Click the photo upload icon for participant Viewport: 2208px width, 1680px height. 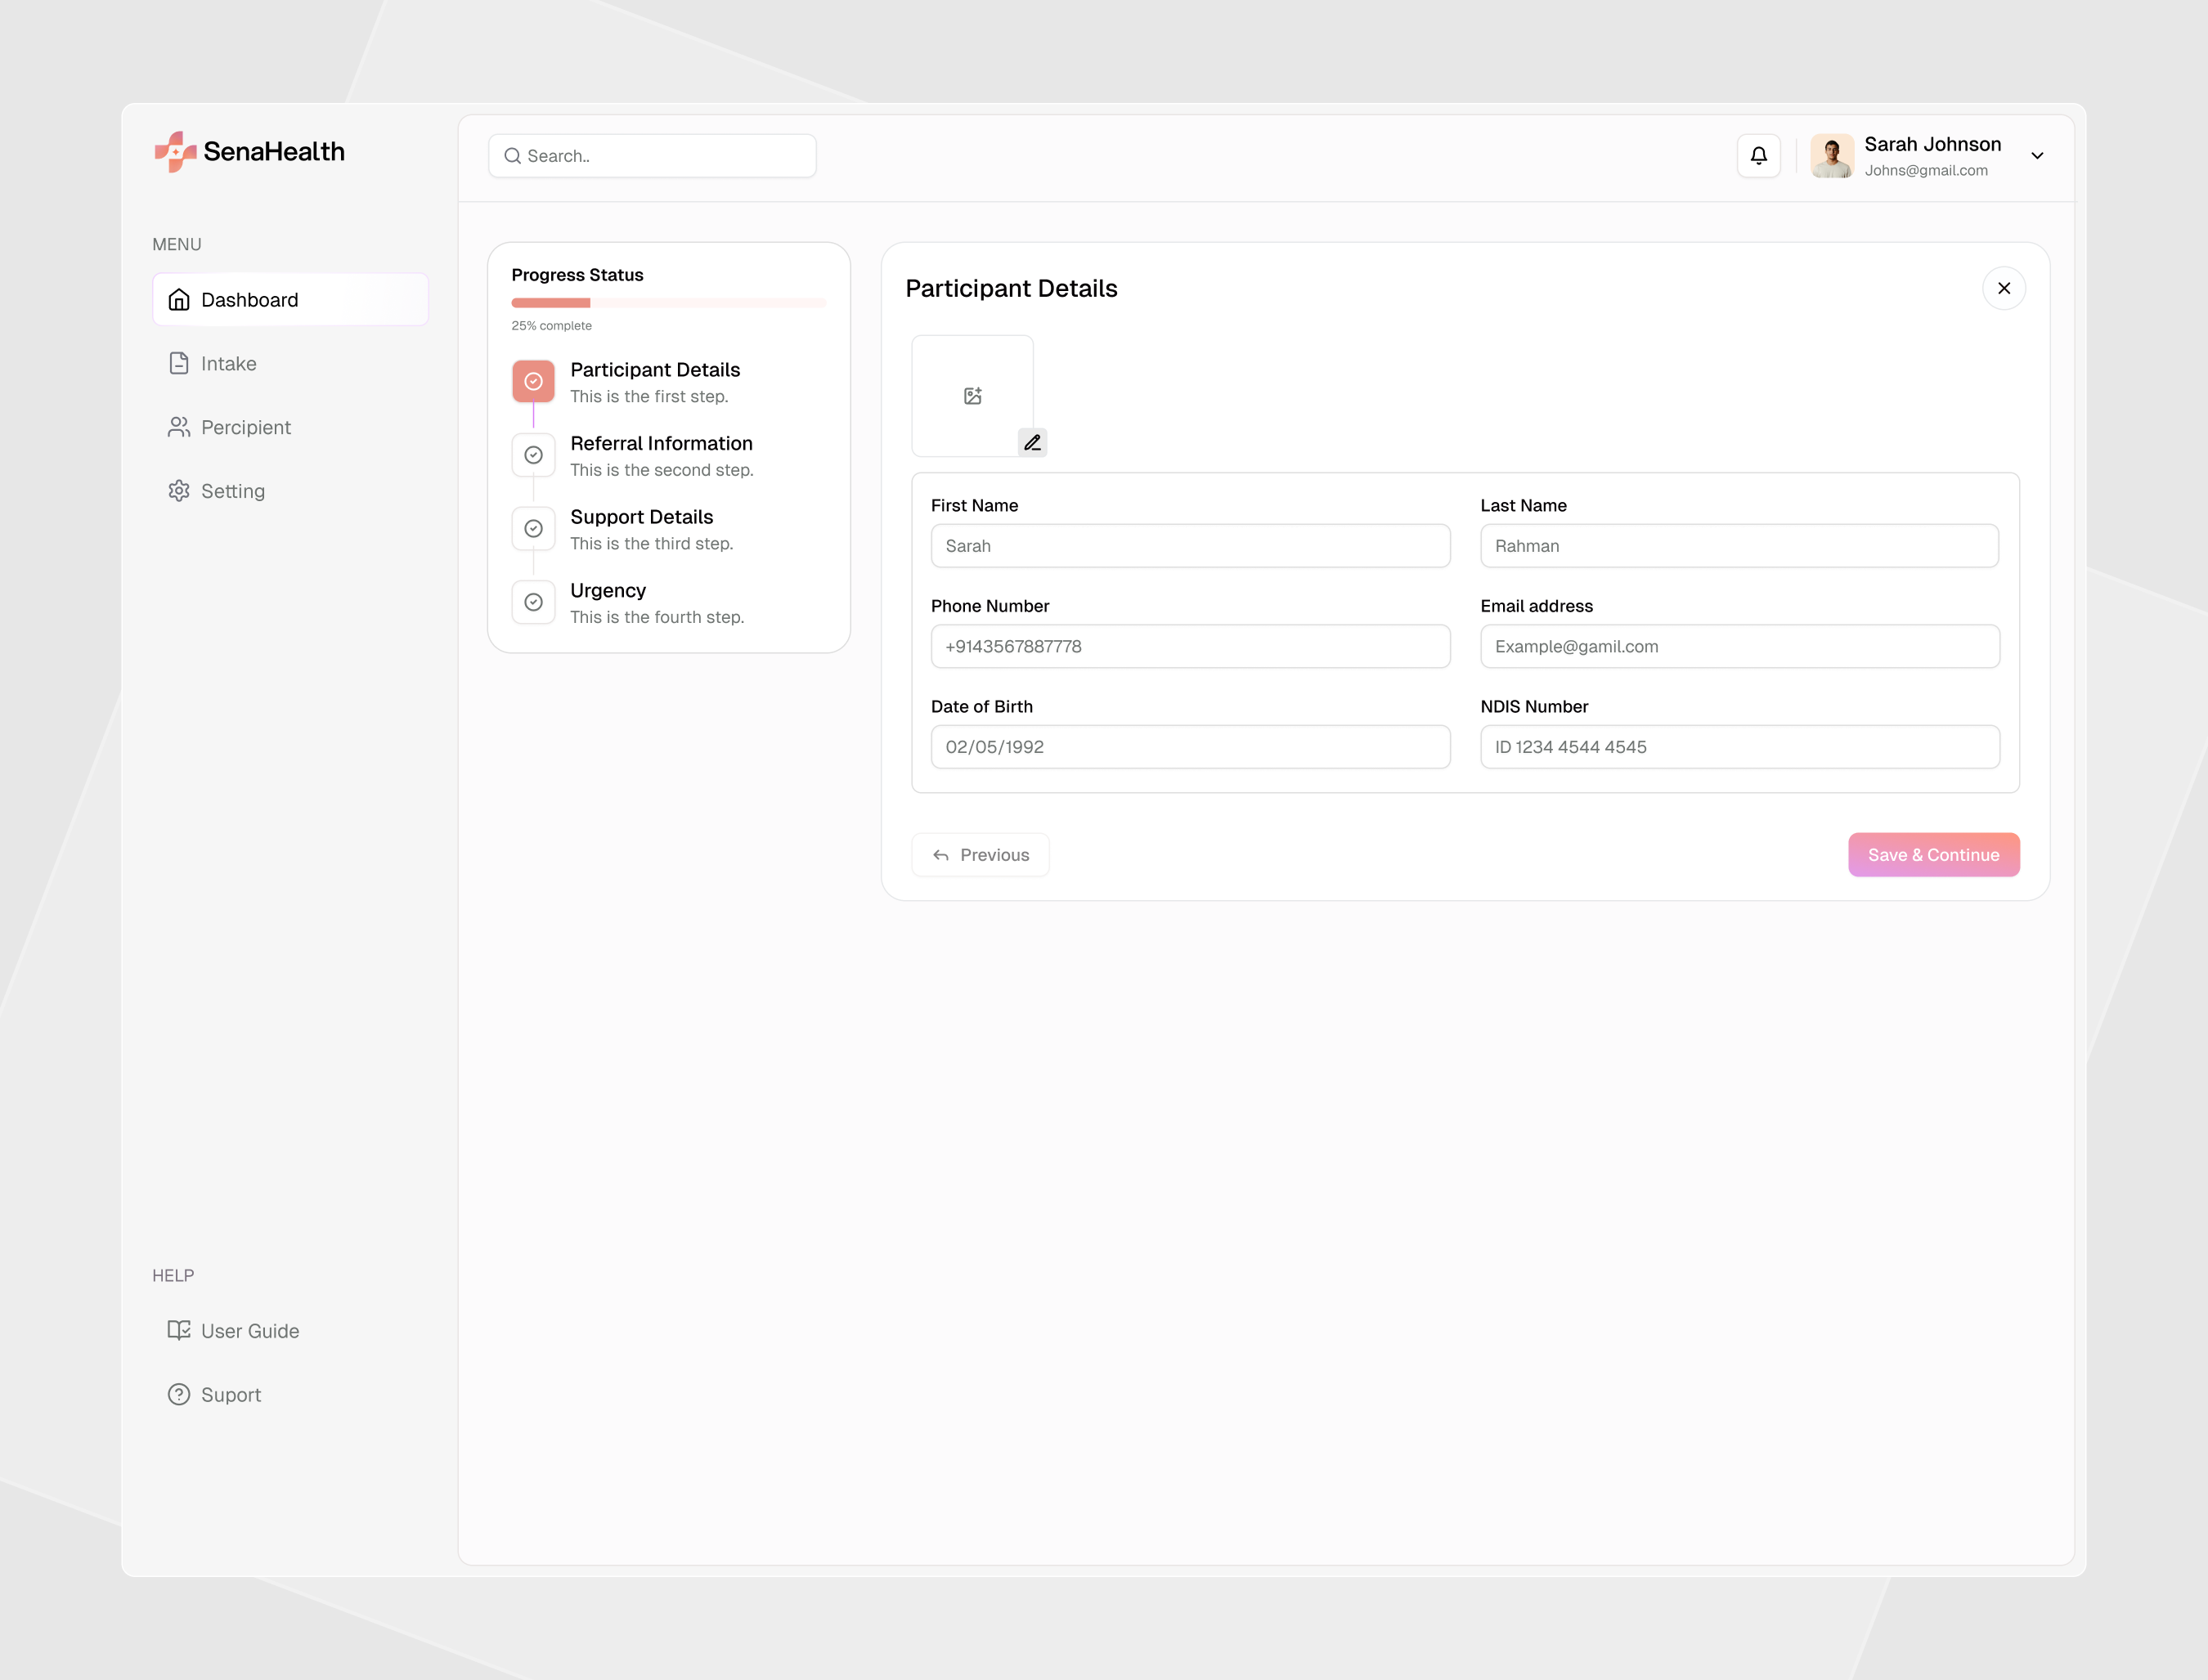point(972,395)
